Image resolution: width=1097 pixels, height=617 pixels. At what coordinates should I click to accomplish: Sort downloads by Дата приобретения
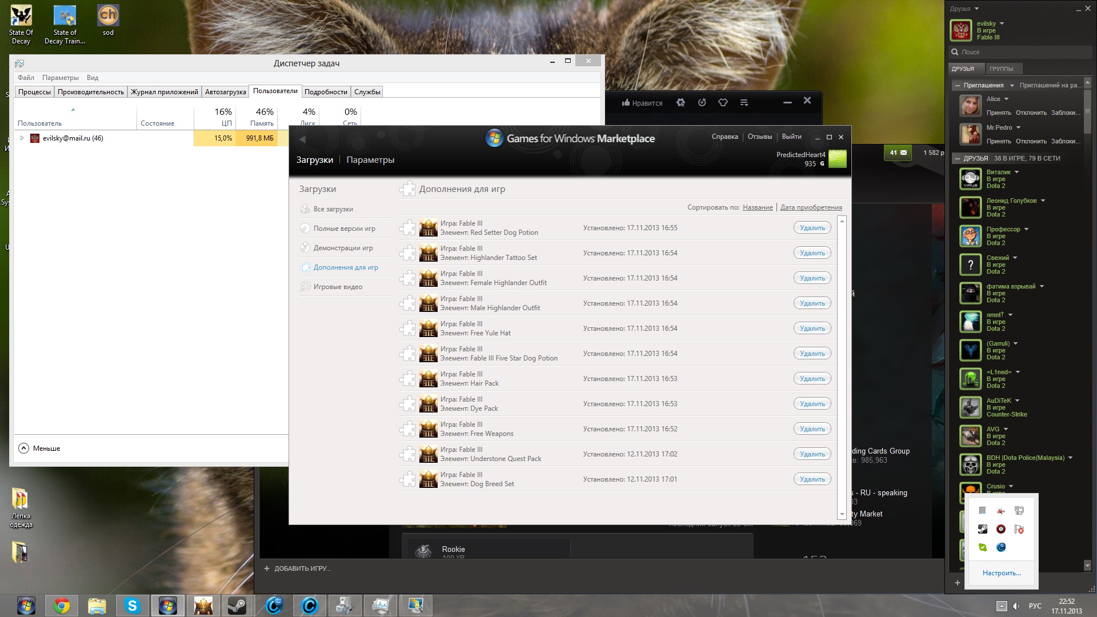(x=811, y=207)
